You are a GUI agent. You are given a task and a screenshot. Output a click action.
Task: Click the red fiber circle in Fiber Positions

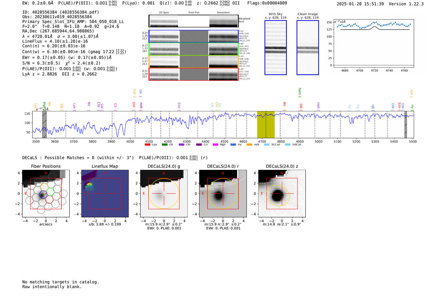pos(49,199)
